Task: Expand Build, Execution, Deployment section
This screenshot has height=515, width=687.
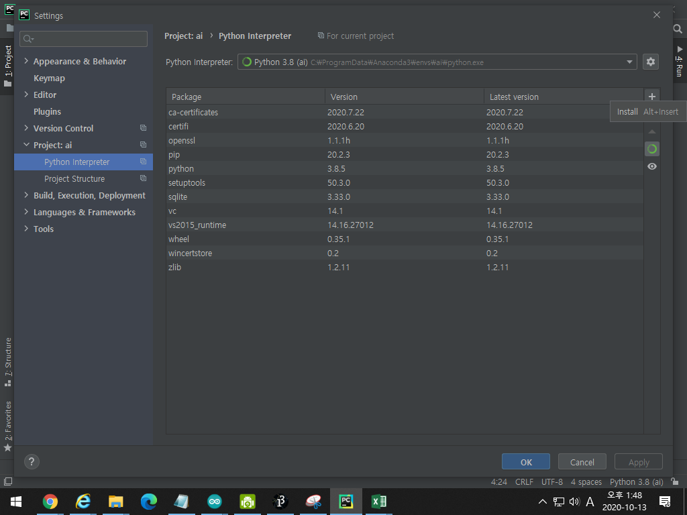Action: point(26,195)
